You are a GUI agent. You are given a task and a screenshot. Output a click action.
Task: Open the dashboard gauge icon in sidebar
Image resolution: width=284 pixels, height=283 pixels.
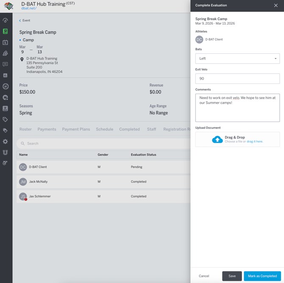point(5,20)
